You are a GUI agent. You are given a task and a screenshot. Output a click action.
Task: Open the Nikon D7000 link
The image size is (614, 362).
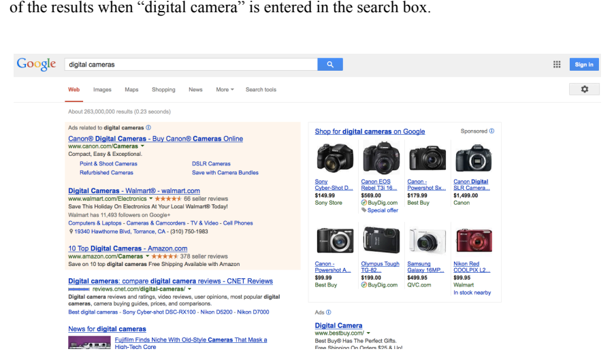pyautogui.click(x=253, y=312)
